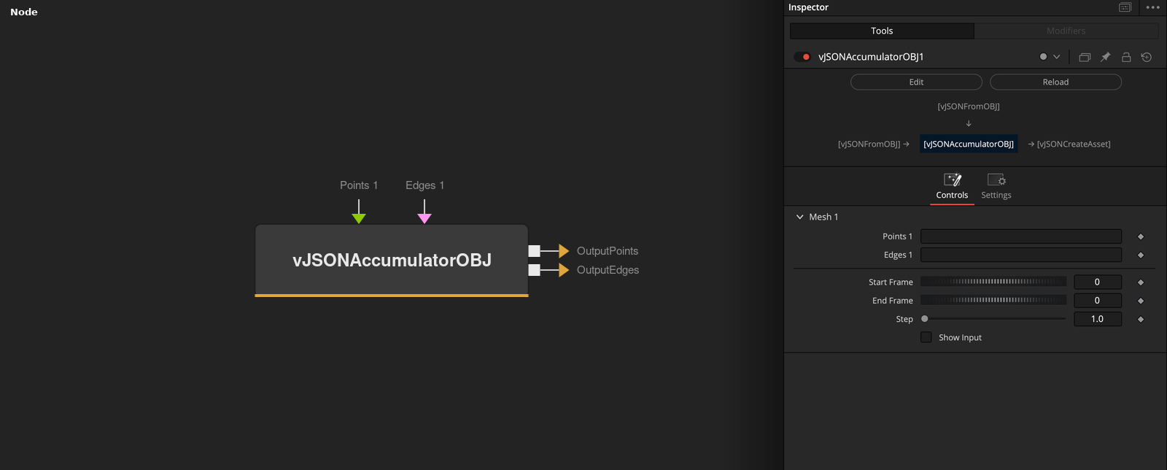Lock the vJSONAccumulatorOBJ1 tool controls

(x=1126, y=57)
